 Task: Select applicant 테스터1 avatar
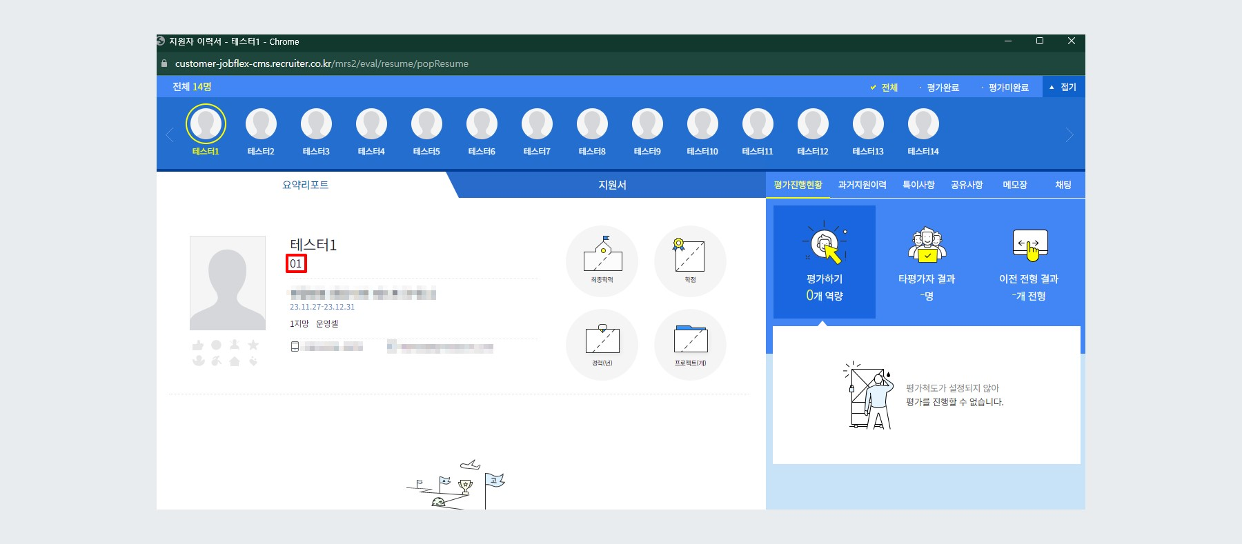pyautogui.click(x=206, y=124)
